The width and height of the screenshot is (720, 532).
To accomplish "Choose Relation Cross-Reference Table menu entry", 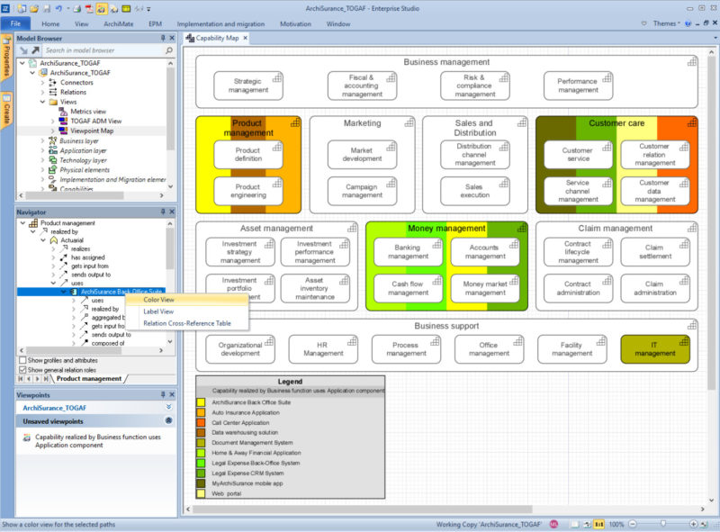I will [x=186, y=323].
